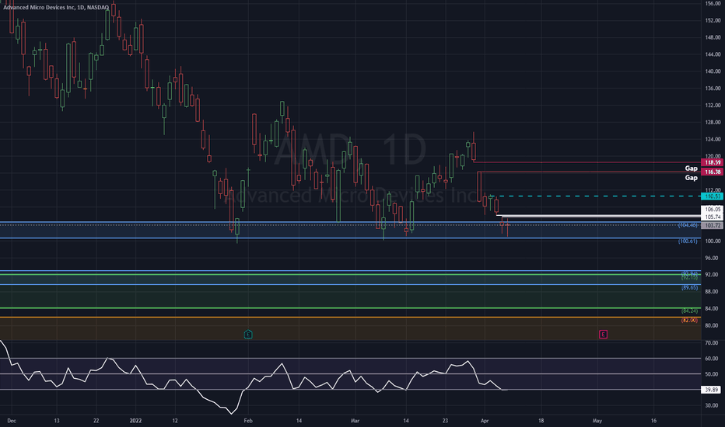Click the 2022 label on the time axis

click(135, 421)
